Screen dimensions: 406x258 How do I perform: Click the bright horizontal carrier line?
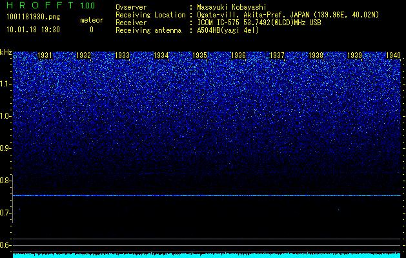[207, 195]
